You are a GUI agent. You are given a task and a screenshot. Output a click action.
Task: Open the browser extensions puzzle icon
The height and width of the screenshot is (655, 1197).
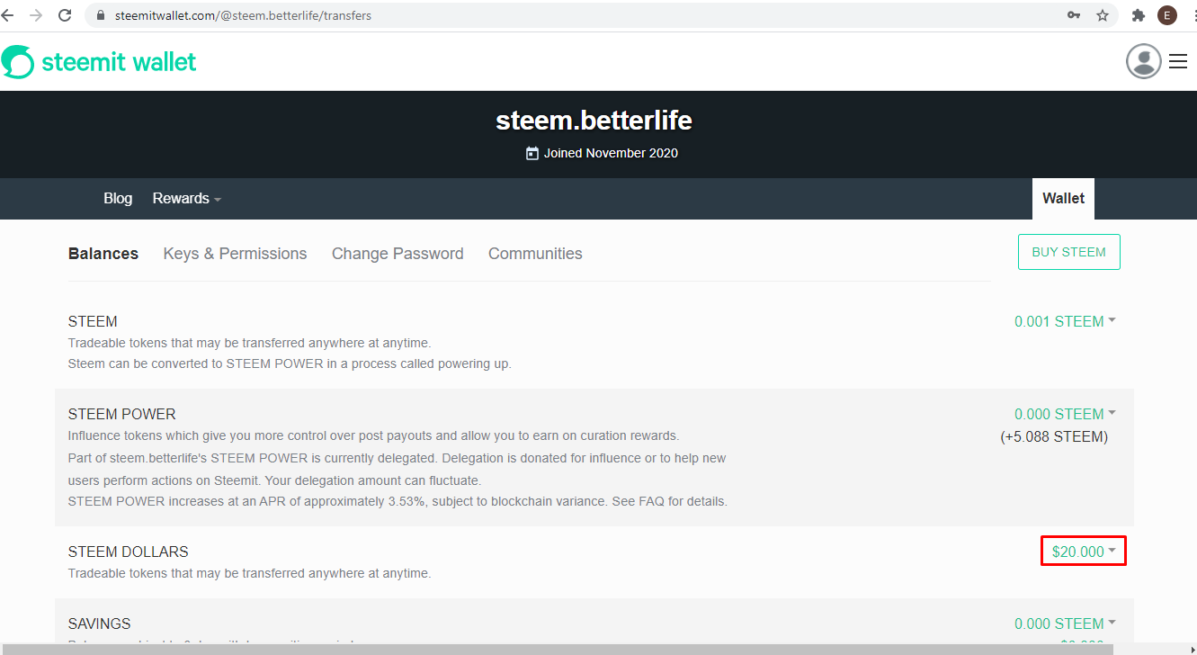pos(1139,15)
